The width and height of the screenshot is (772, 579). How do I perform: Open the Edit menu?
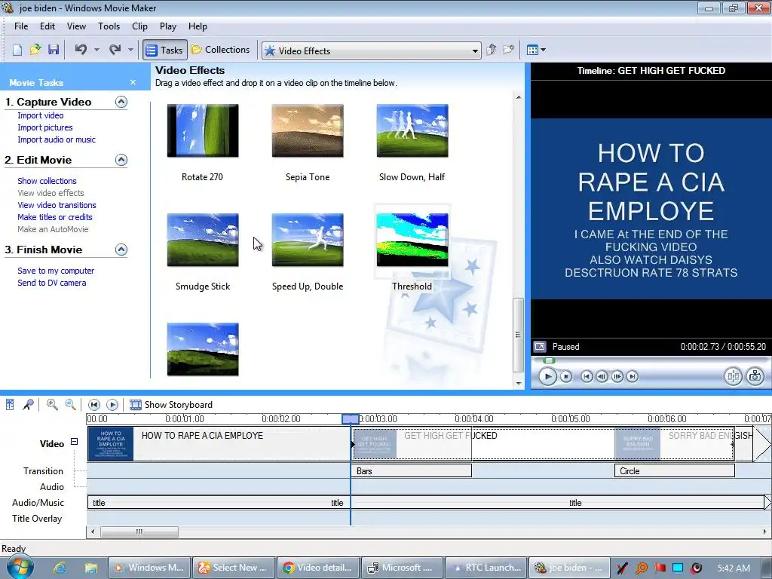47,26
